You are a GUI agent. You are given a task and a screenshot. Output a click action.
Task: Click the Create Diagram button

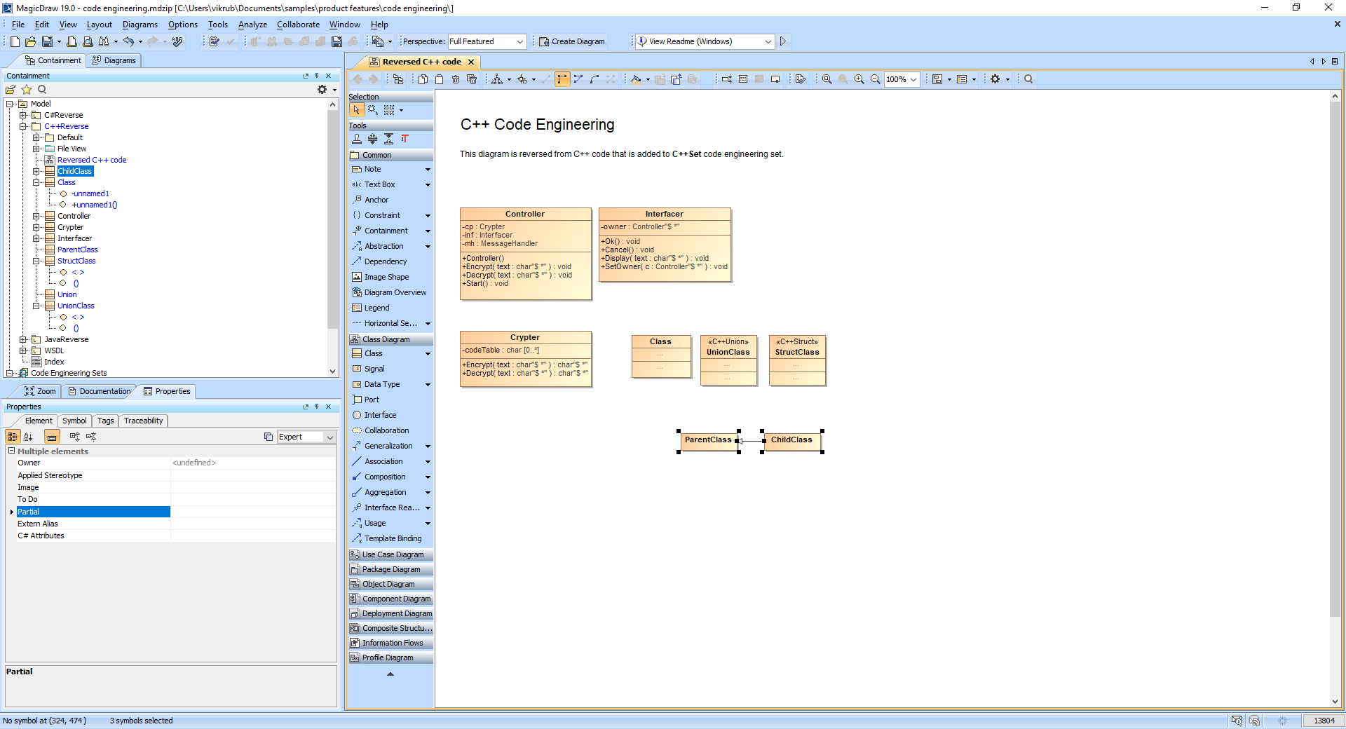point(571,42)
